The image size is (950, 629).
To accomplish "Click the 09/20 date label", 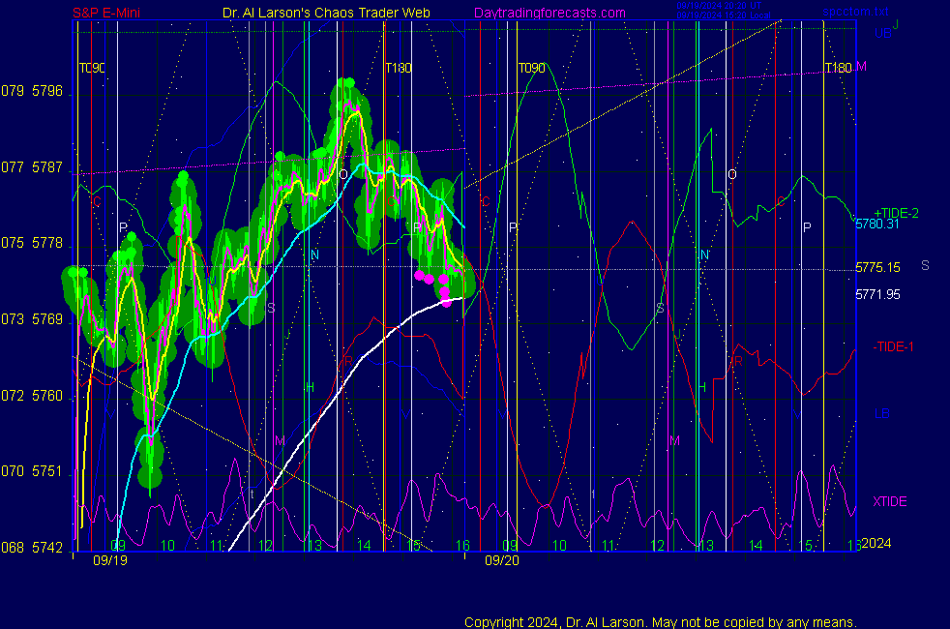I will point(500,559).
